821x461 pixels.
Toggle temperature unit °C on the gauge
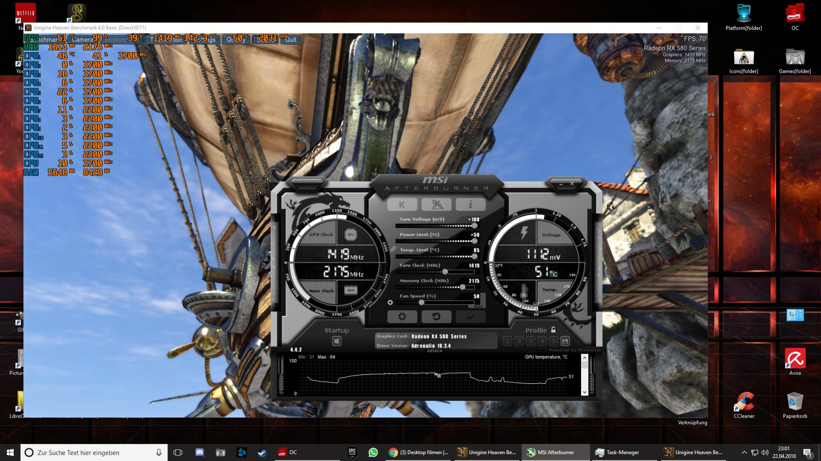pos(554,274)
